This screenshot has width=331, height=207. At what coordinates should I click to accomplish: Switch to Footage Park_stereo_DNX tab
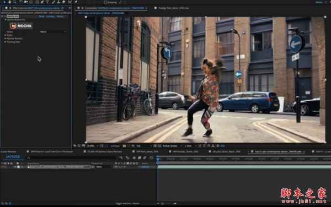pos(174,8)
